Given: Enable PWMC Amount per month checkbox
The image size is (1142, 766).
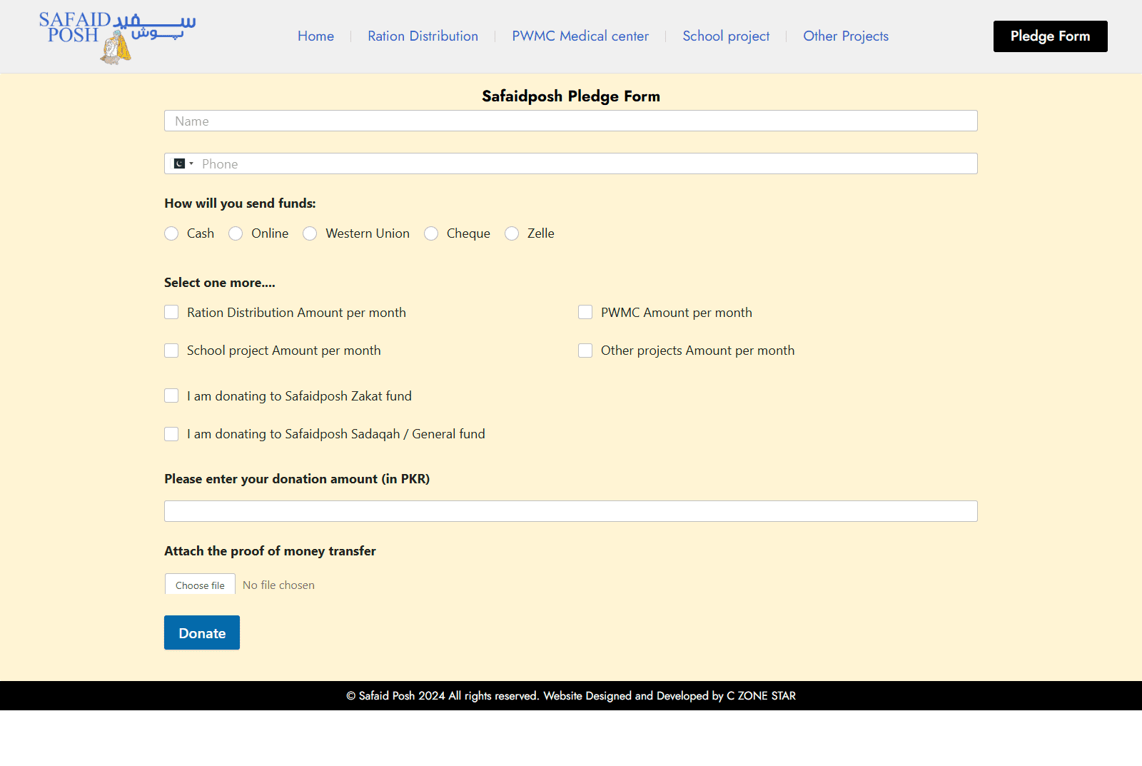Looking at the screenshot, I should point(585,313).
